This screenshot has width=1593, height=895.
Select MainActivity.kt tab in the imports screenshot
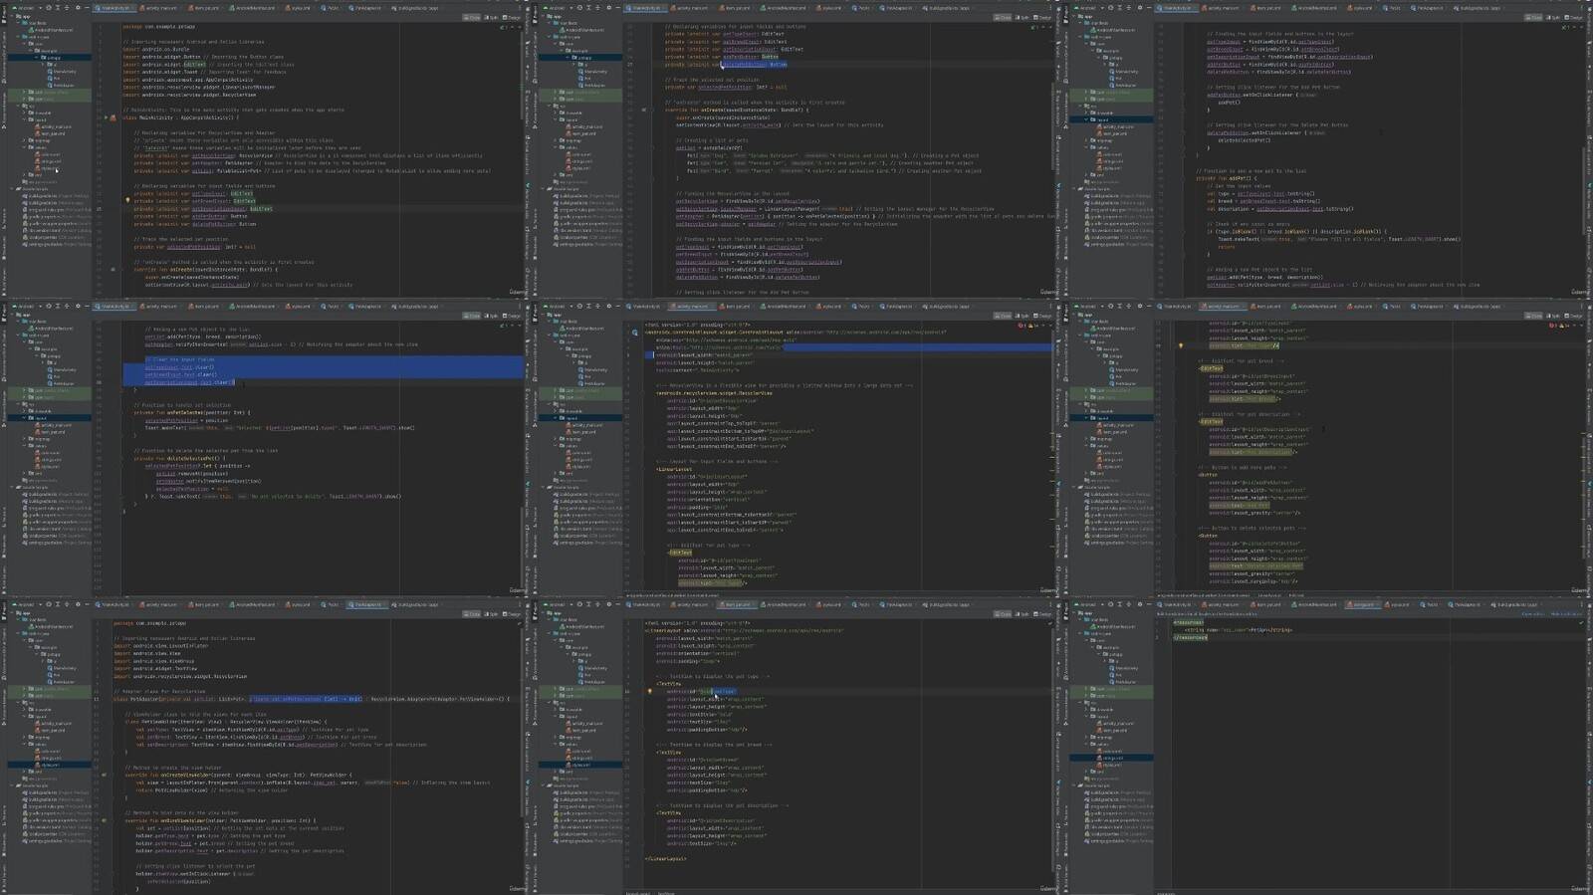[113, 7]
